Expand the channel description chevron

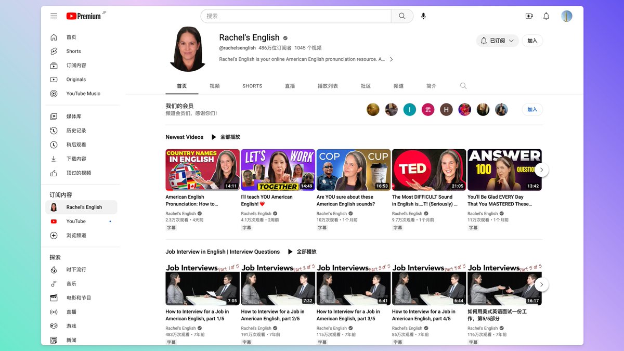tap(392, 59)
